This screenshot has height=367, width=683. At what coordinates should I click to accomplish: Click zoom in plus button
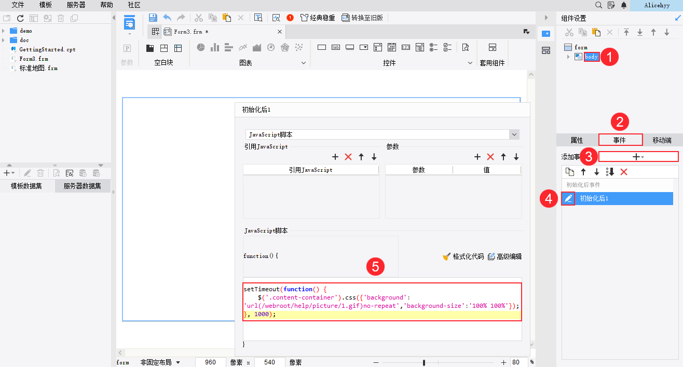[503, 362]
